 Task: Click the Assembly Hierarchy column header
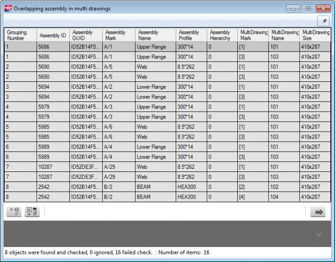[x=222, y=35]
